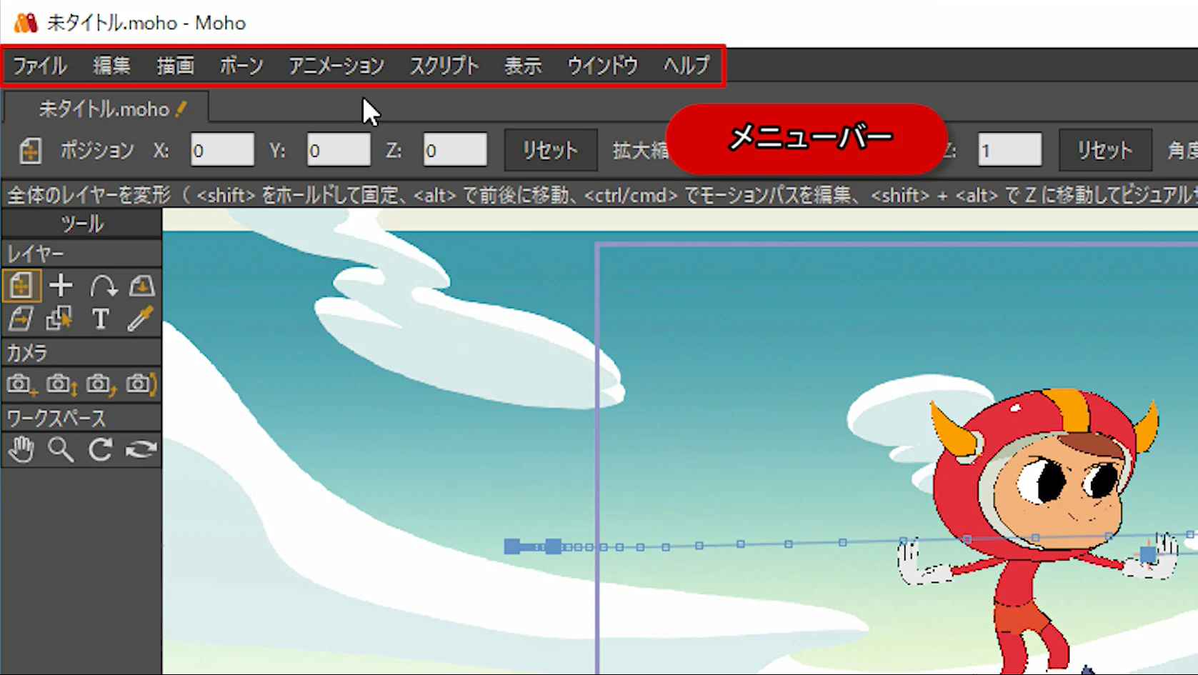1198x675 pixels.
Task: Activate the Shear Layer tool
Action: [x=21, y=319]
